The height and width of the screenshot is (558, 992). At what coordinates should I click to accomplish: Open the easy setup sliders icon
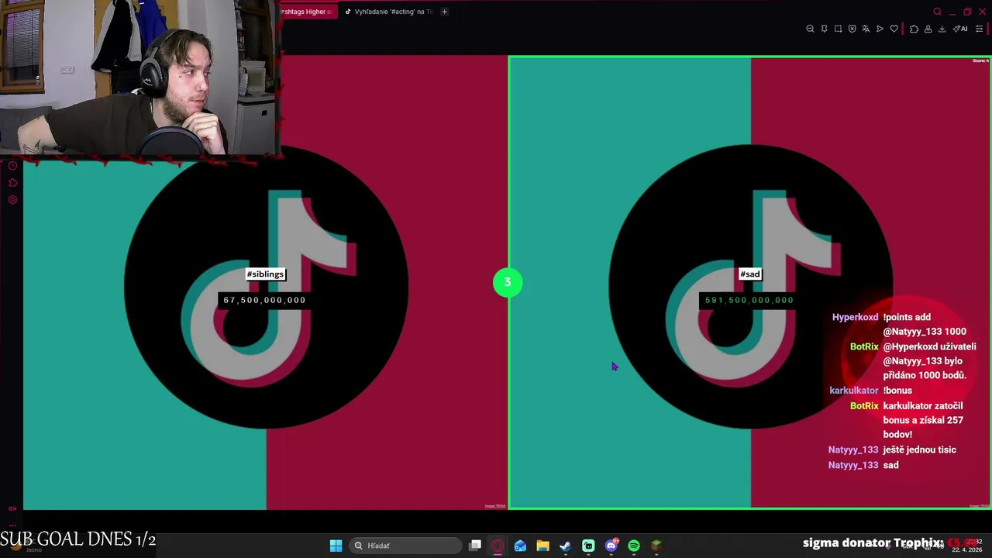pos(979,29)
